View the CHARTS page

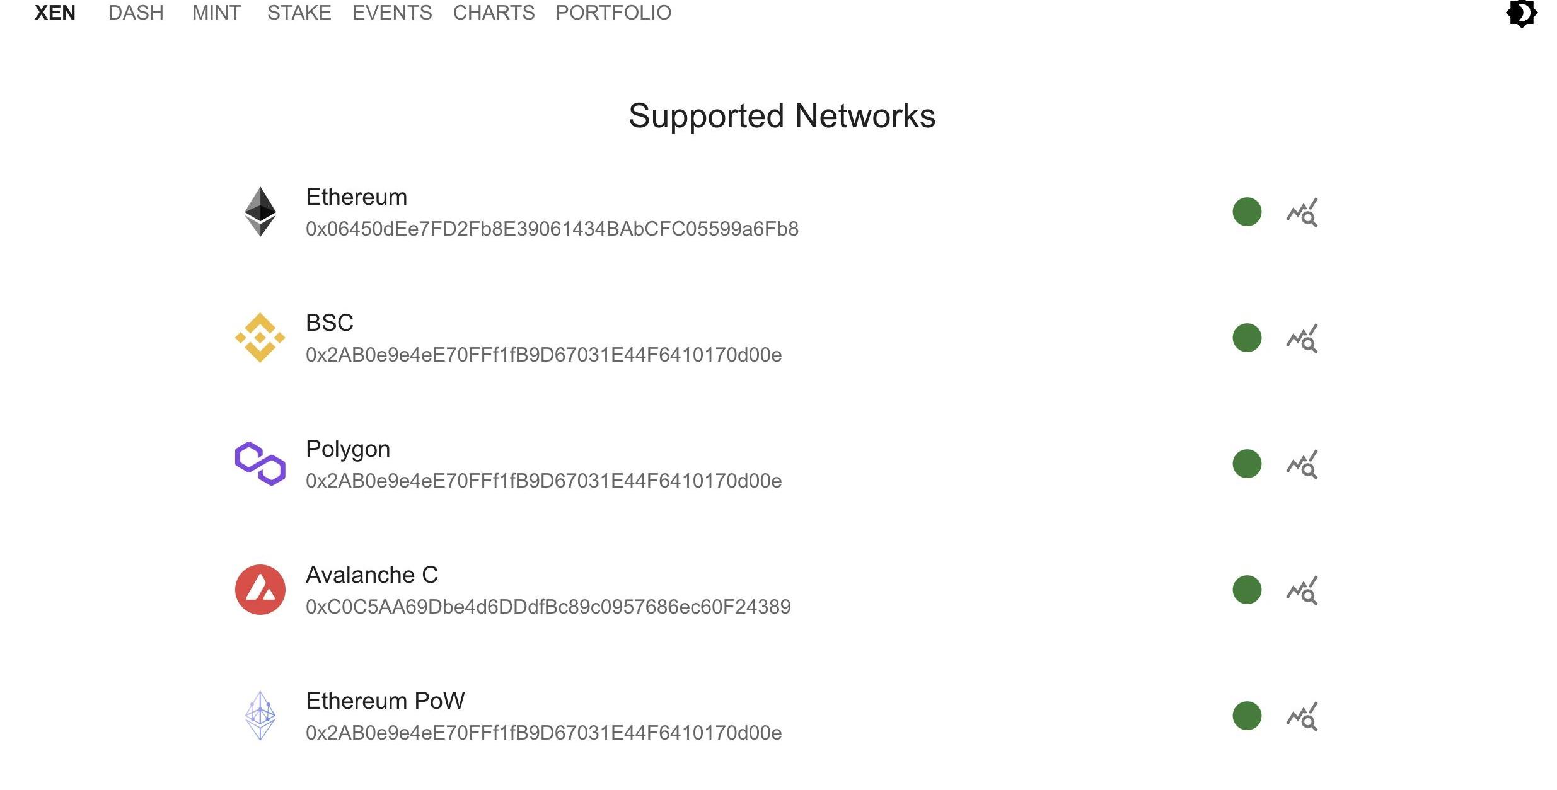tap(494, 13)
